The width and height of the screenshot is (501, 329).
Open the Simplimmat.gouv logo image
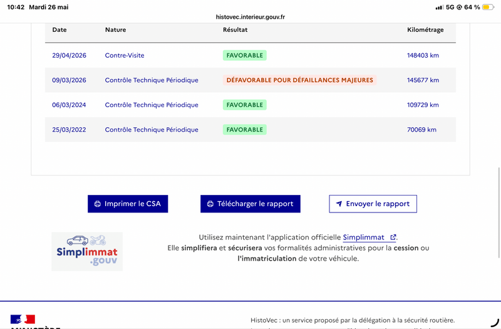tap(87, 252)
